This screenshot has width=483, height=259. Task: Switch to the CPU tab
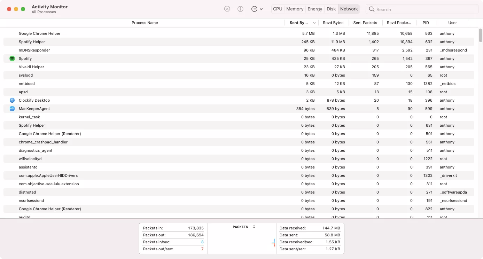[278, 9]
